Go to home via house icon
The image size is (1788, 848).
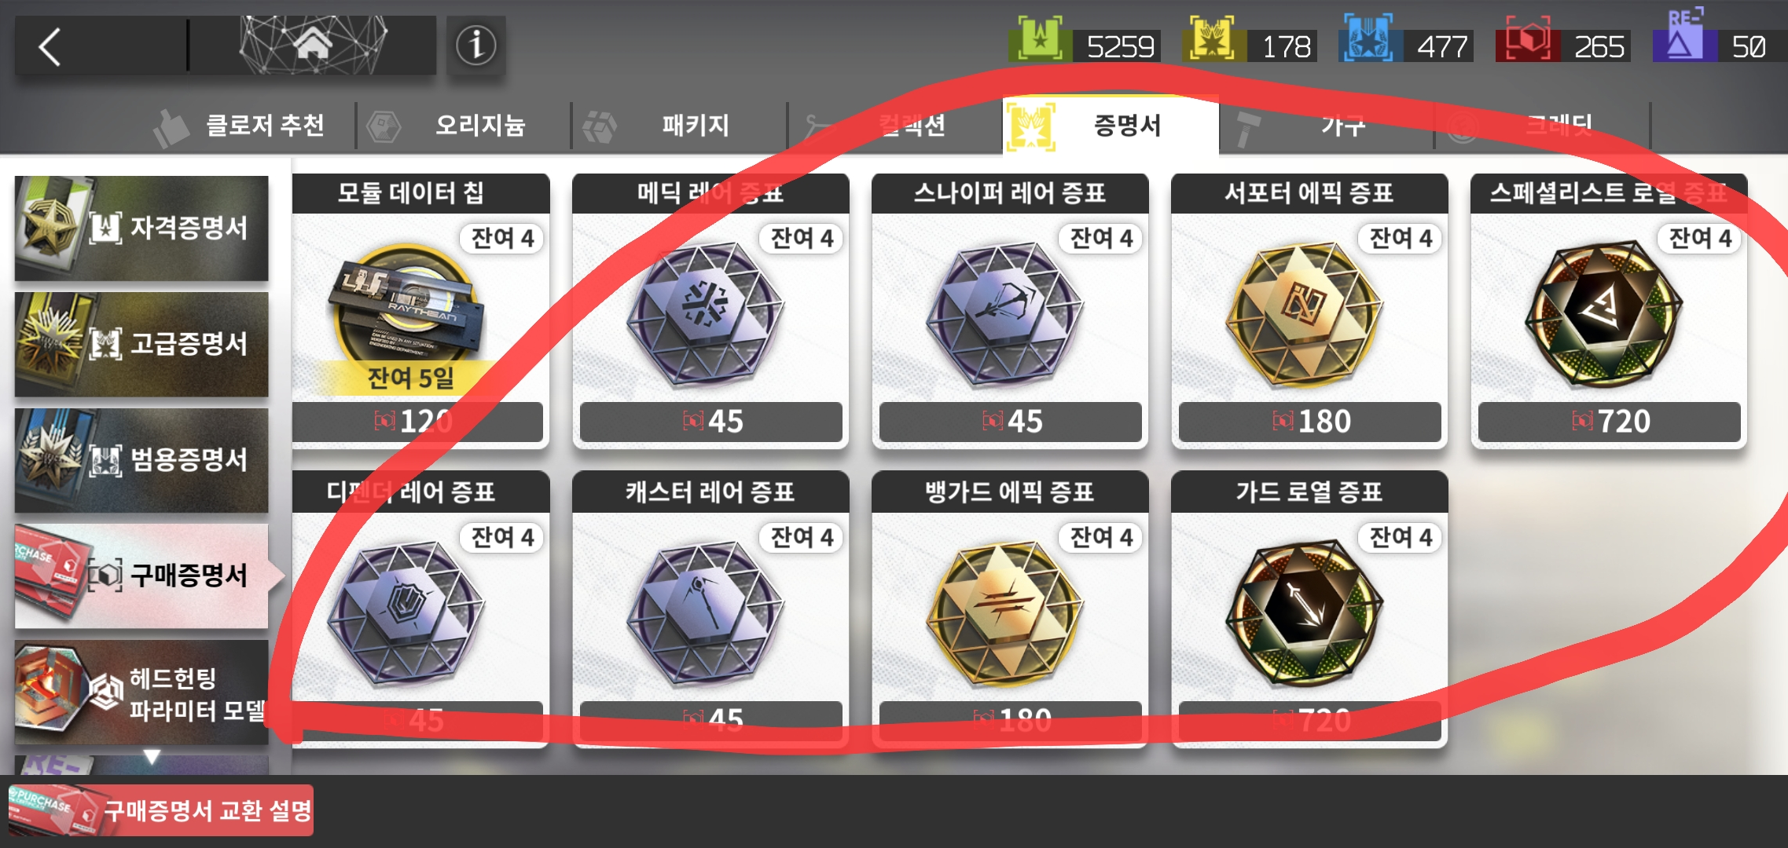tap(313, 45)
